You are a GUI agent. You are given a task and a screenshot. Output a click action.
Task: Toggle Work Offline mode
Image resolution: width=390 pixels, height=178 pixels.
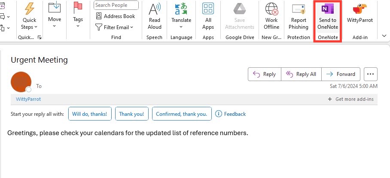point(271,17)
